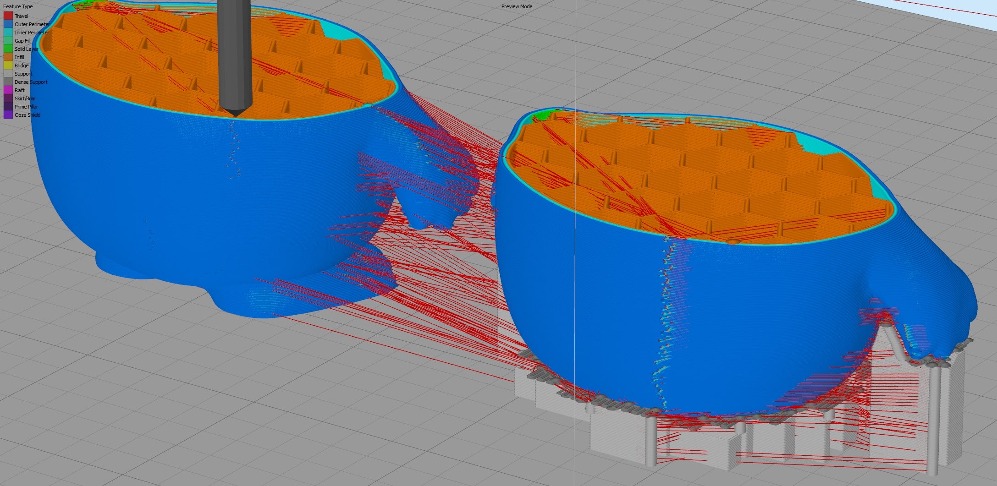997x486 pixels.
Task: Select the Outer Perimeter legend swatch
Action: coord(8,24)
